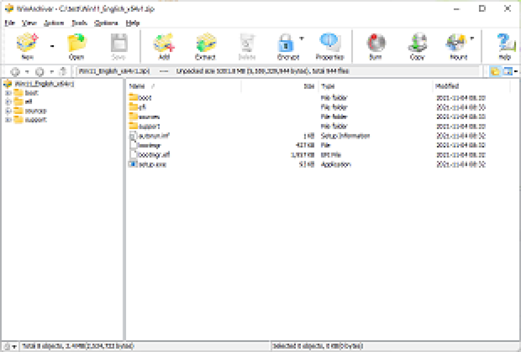Sort by the Modified column header
The height and width of the screenshot is (352, 521).
(447, 86)
